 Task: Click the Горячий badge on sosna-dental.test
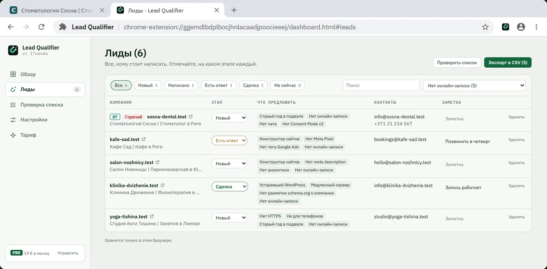(x=133, y=117)
